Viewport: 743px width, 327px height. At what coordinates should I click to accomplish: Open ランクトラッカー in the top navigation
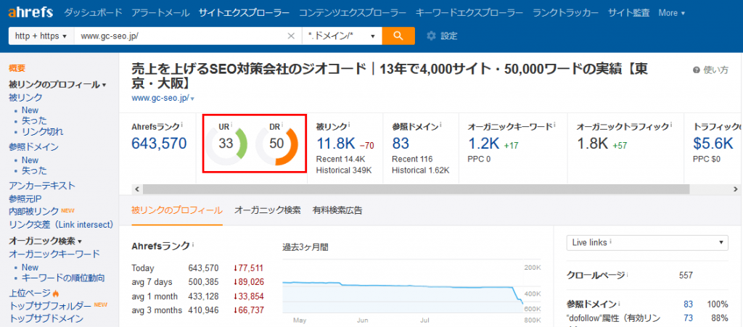[x=565, y=13]
